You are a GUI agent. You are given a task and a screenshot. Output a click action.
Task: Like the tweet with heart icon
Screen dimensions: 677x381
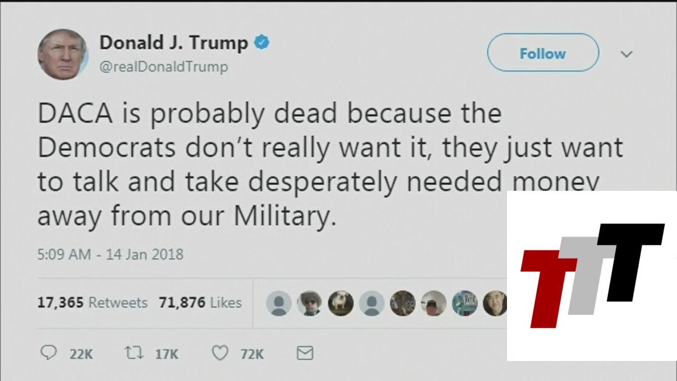pyautogui.click(x=220, y=353)
